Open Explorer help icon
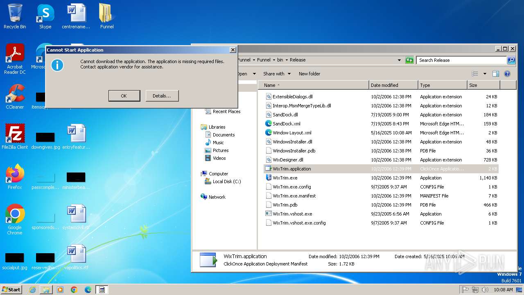524x295 pixels. click(x=507, y=74)
